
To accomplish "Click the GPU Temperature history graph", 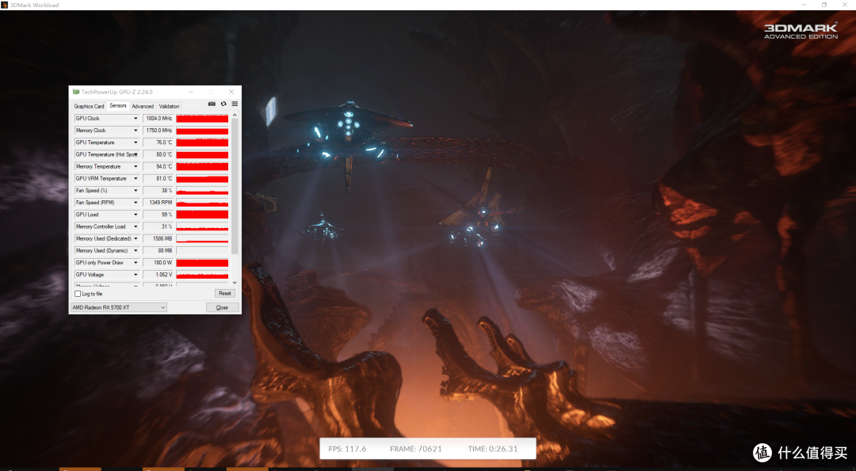I will tap(202, 142).
